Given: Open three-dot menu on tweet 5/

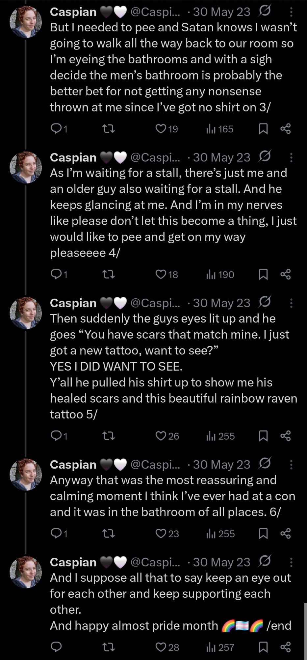Looking at the screenshot, I should [x=291, y=303].
